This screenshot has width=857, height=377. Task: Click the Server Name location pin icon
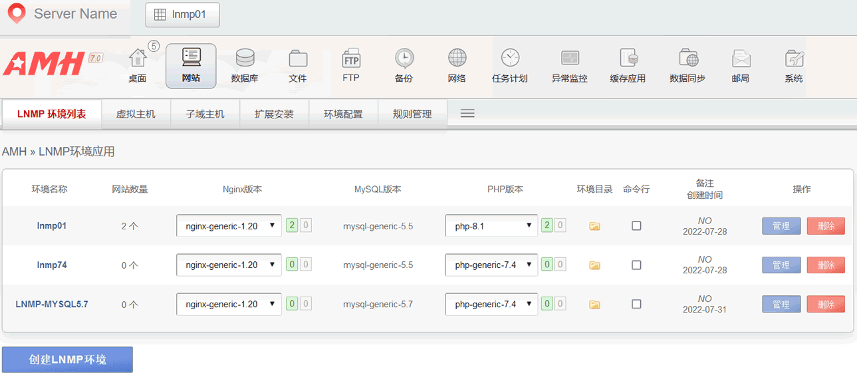pos(17,14)
